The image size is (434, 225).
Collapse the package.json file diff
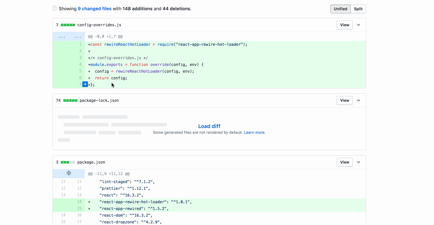(358, 162)
